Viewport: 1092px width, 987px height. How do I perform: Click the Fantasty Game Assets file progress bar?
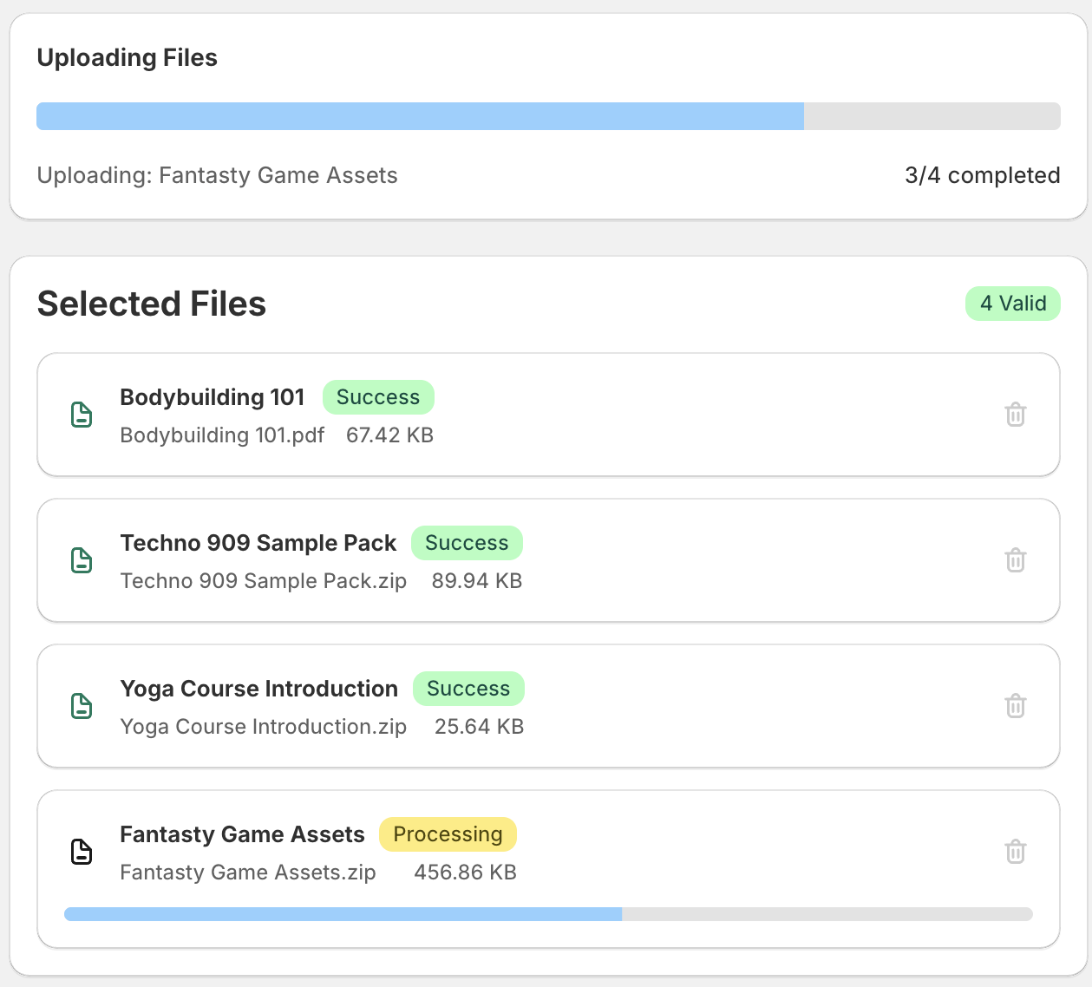point(548,914)
